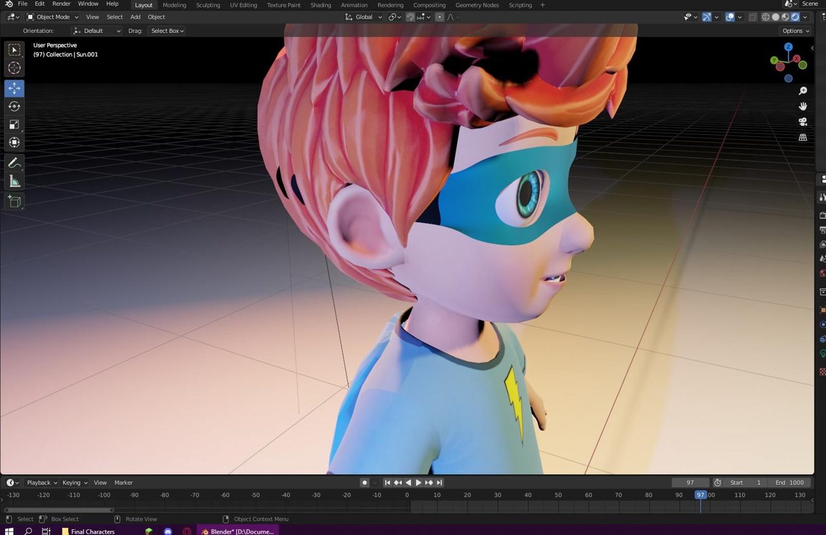Toggle X-ray mode in the viewport header
Image resolution: width=826 pixels, height=535 pixels.
pos(753,17)
